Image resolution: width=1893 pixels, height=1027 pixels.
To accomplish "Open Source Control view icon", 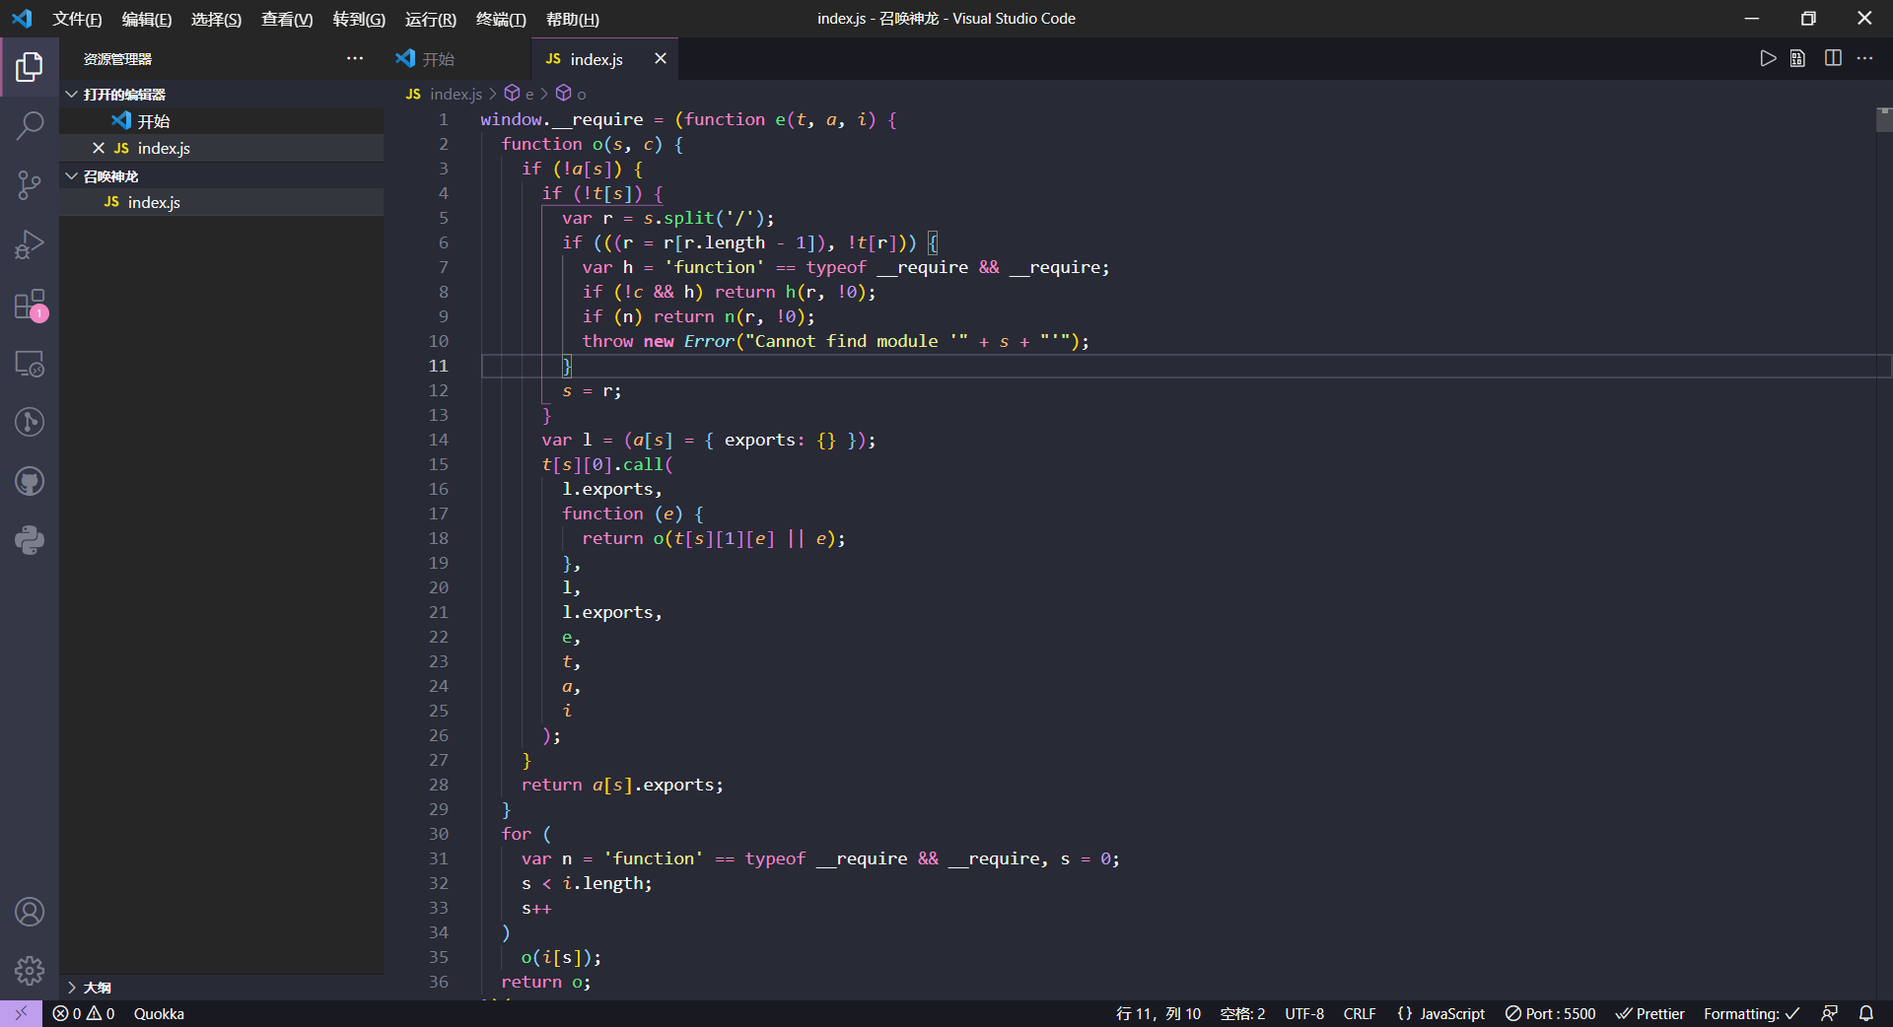I will pyautogui.click(x=30, y=185).
